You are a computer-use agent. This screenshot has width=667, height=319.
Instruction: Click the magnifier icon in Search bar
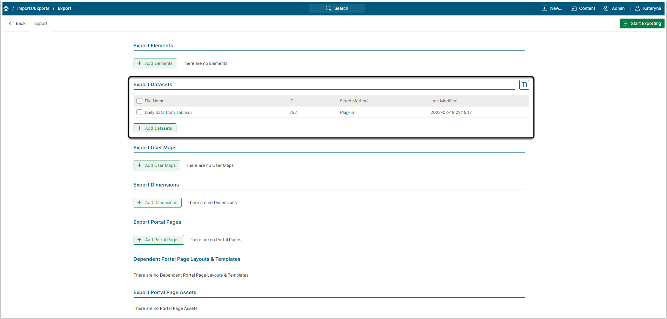click(x=328, y=8)
